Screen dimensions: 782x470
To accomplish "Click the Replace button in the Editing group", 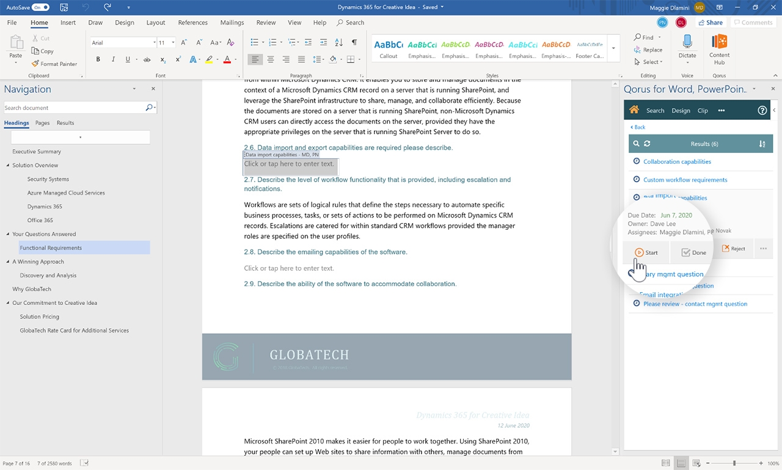I will click(x=648, y=50).
